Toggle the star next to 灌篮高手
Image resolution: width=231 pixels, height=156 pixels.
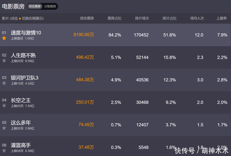tap(4, 150)
